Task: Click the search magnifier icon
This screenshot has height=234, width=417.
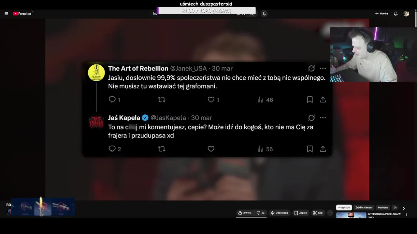Action: [252, 14]
